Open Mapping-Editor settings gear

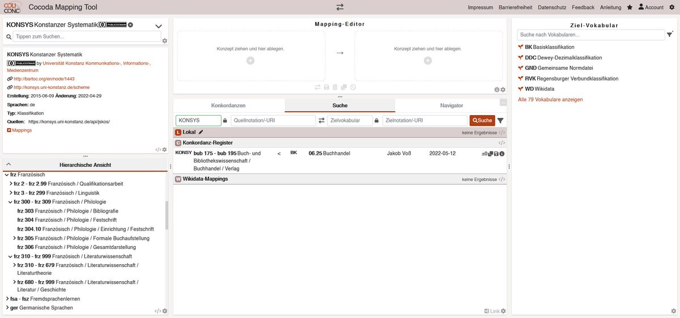[x=503, y=90]
